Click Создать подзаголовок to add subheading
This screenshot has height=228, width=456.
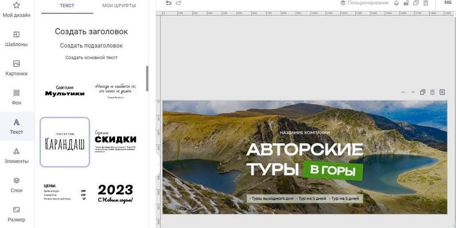tap(91, 46)
